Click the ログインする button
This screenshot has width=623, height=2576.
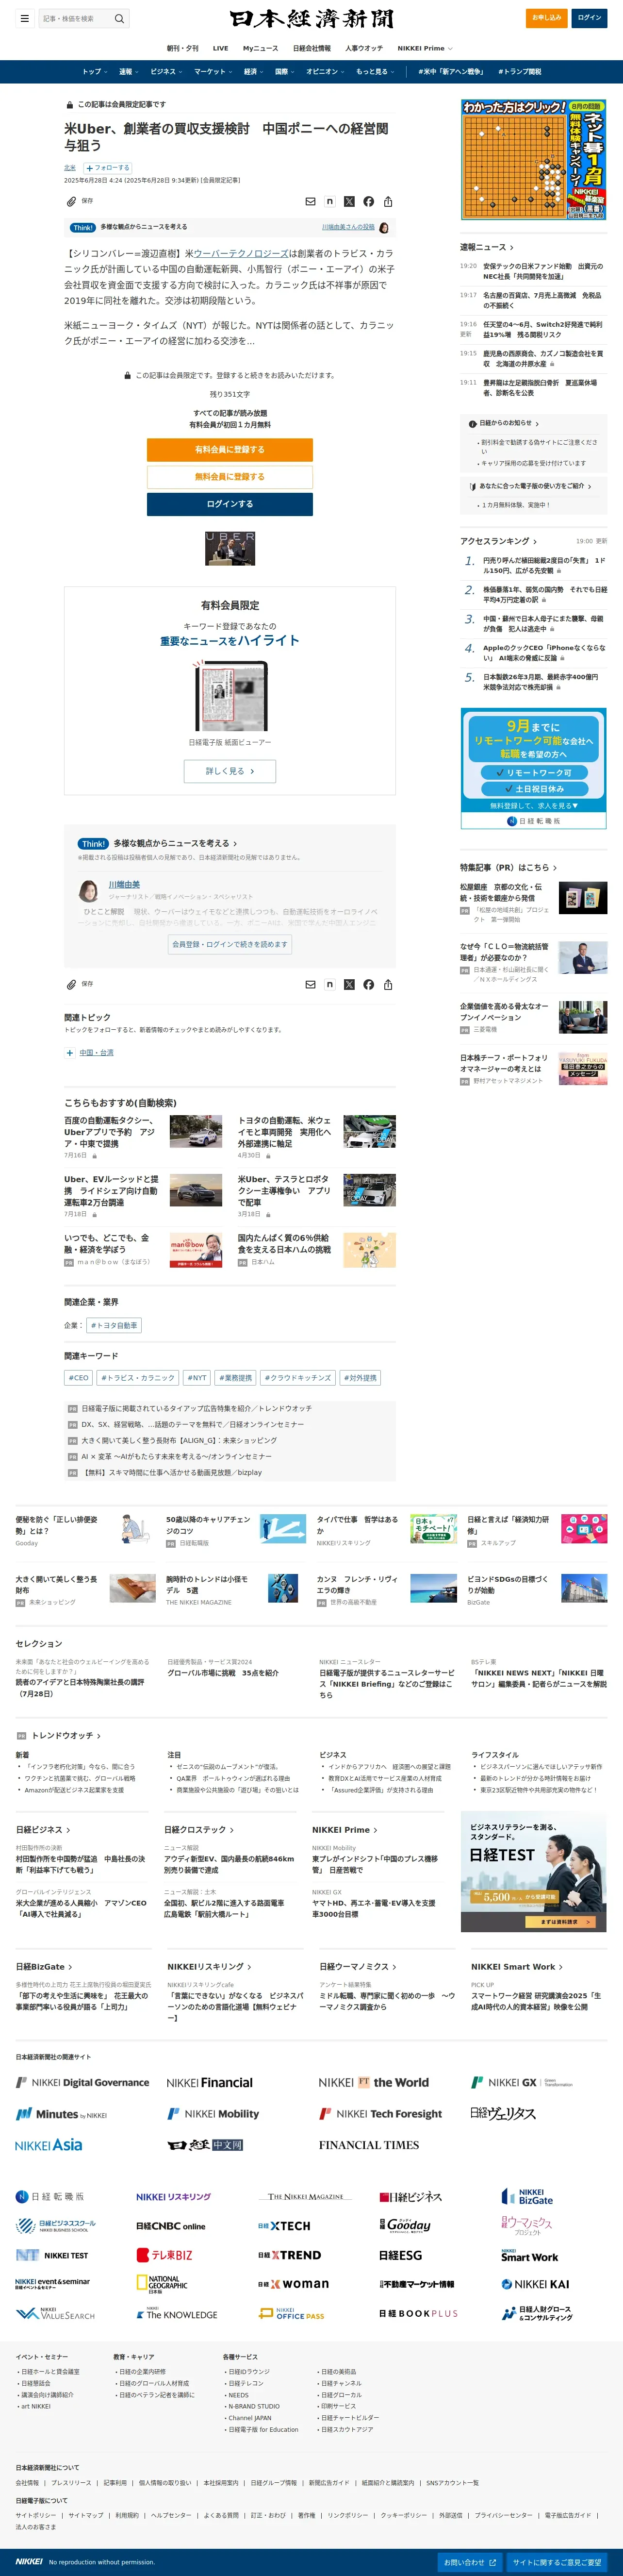click(230, 504)
